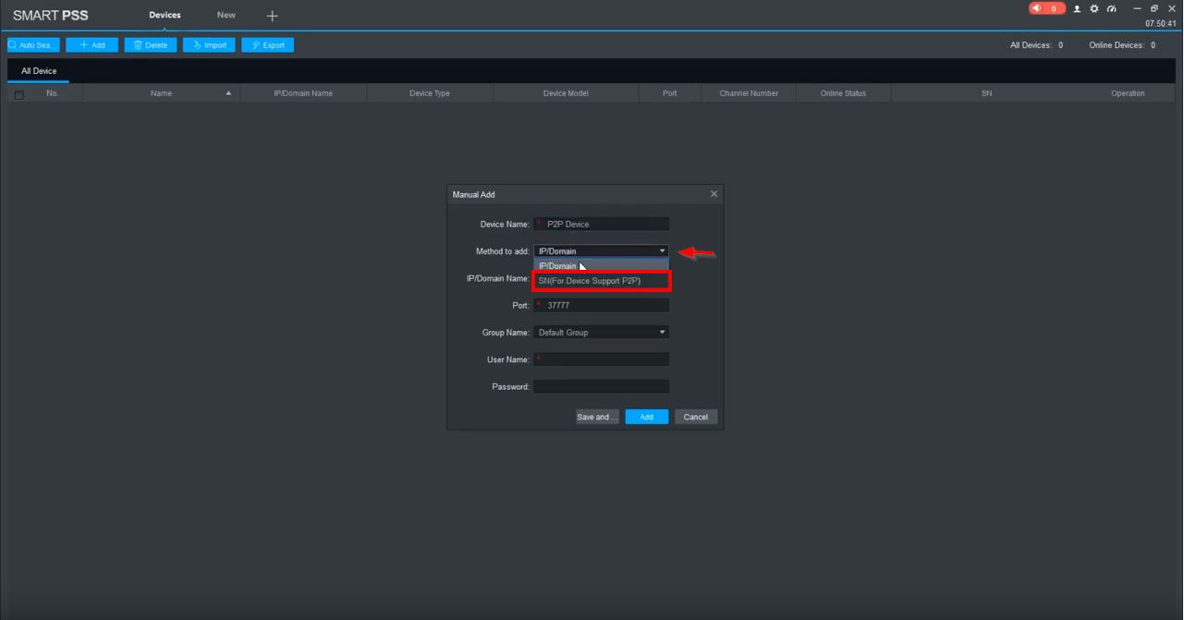This screenshot has width=1184, height=620.
Task: Select SN (For Device Support P2P) option
Action: coord(601,281)
